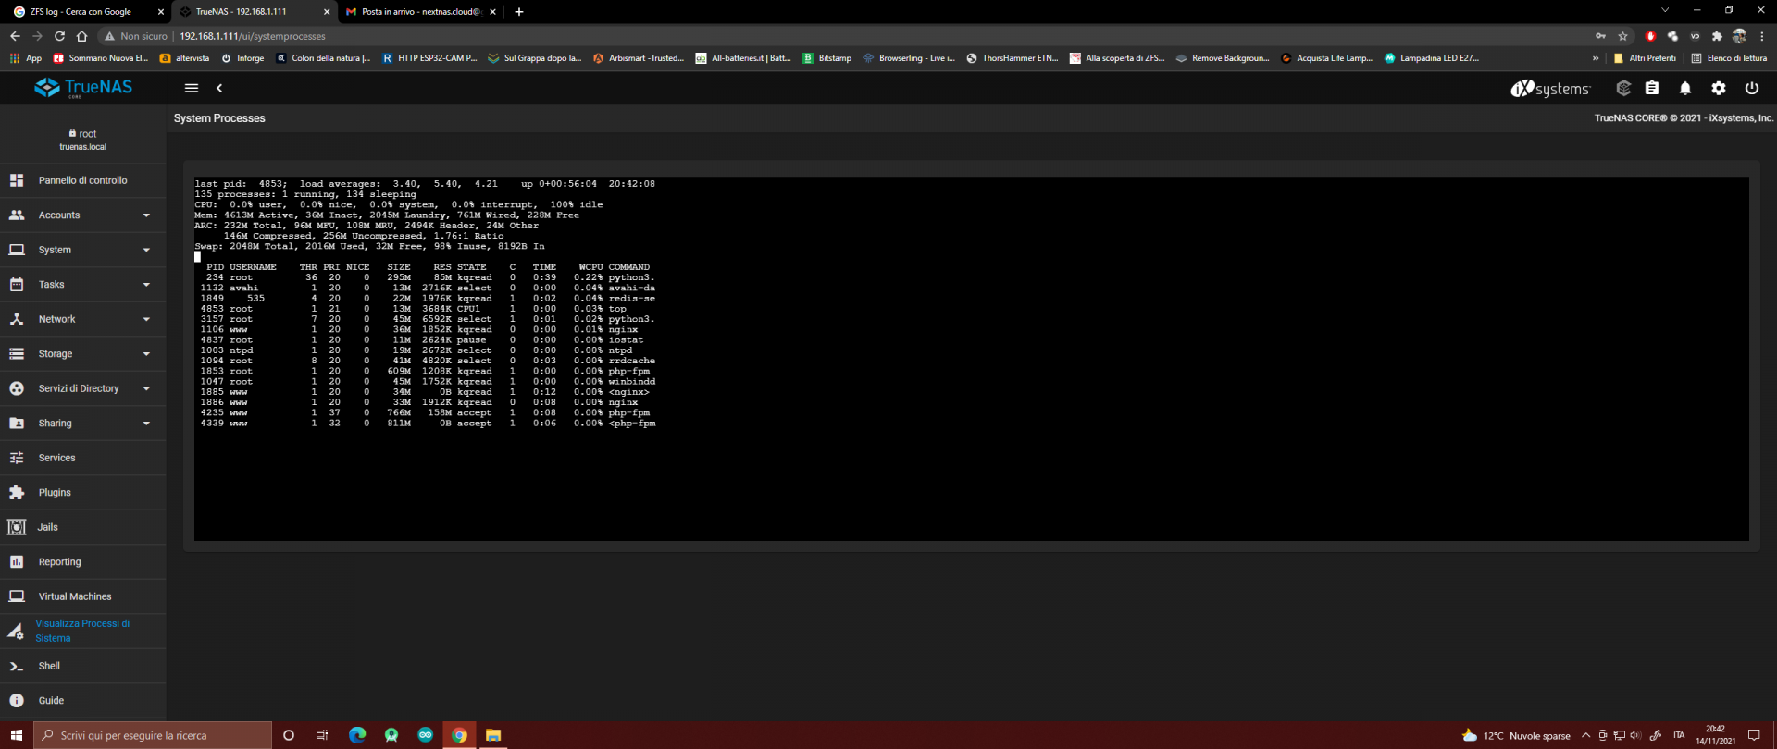1777x749 pixels.
Task: Click the Network icon in sidebar
Action: pyautogui.click(x=17, y=319)
